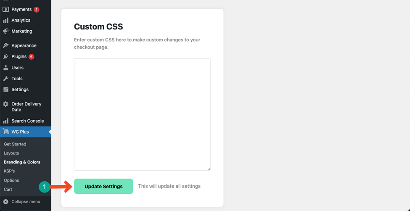Click the Payments dollar icon
The height and width of the screenshot is (211, 410).
pos(5,9)
